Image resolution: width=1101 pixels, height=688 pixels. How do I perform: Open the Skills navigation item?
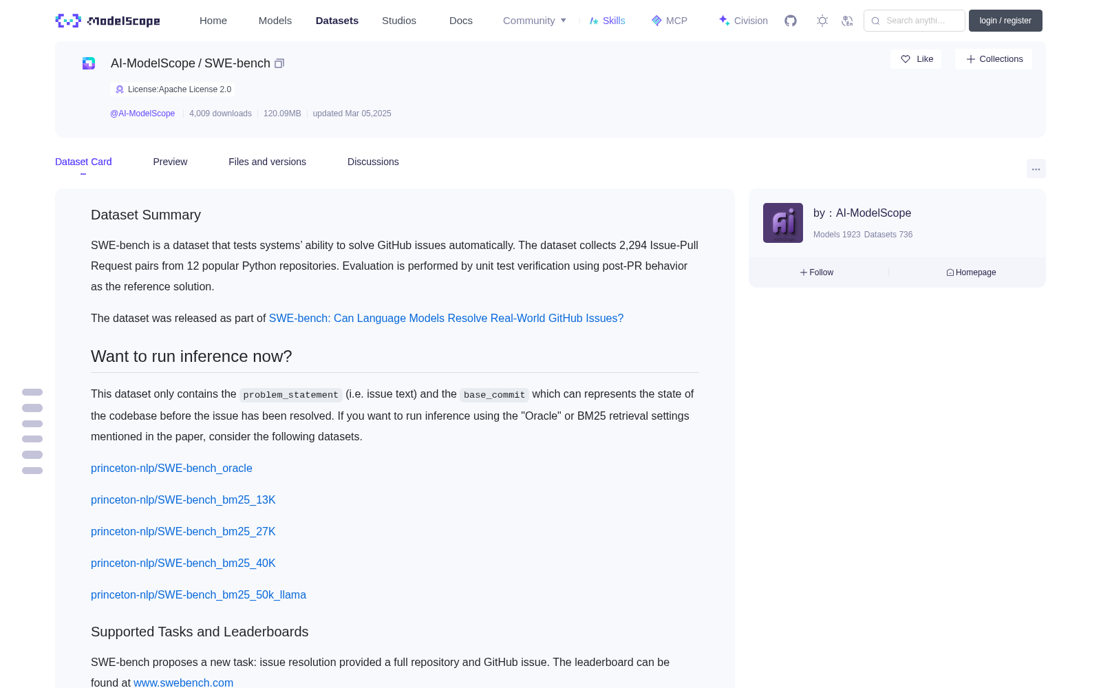pyautogui.click(x=608, y=21)
